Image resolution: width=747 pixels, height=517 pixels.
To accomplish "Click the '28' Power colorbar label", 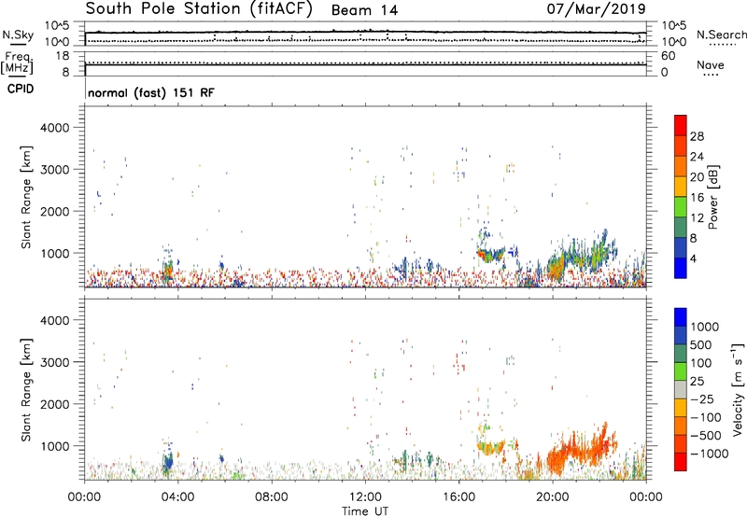I will [x=697, y=136].
